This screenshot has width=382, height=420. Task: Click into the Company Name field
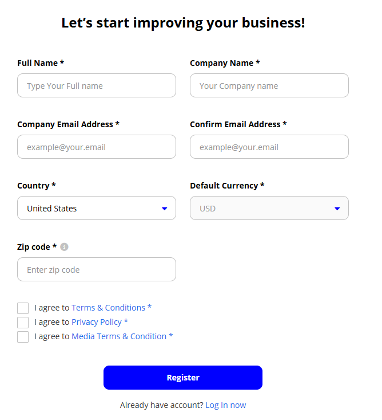[269, 85]
